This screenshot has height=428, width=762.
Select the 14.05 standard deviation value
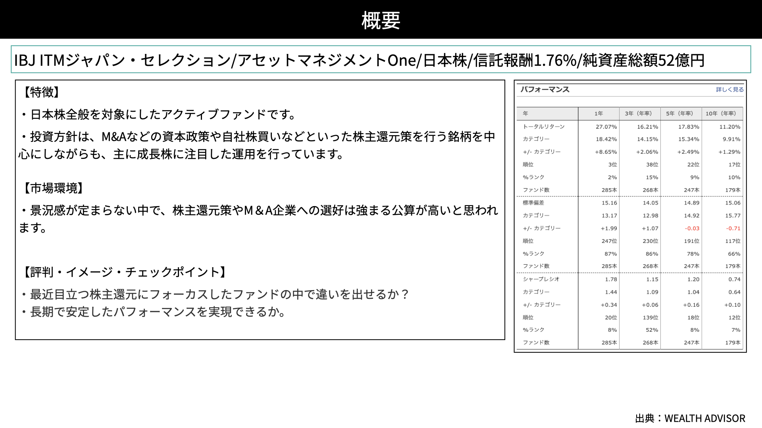pyautogui.click(x=650, y=203)
